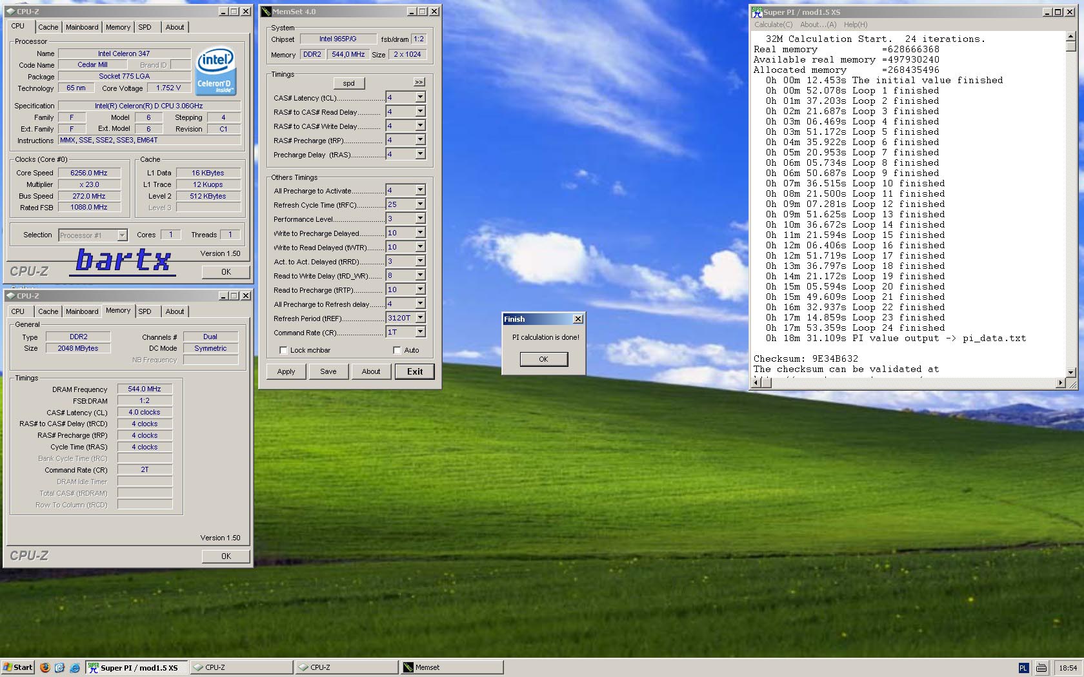Click the Intel Celeron D logo

point(216,71)
